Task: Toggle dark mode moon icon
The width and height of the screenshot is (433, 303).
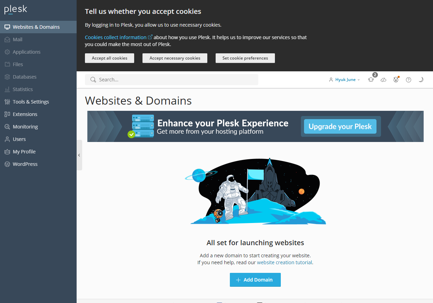Action: pos(421,80)
